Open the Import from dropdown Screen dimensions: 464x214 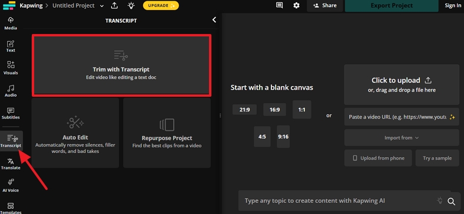click(x=402, y=138)
